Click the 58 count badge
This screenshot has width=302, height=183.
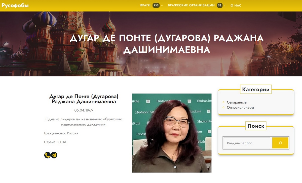[x=220, y=6]
